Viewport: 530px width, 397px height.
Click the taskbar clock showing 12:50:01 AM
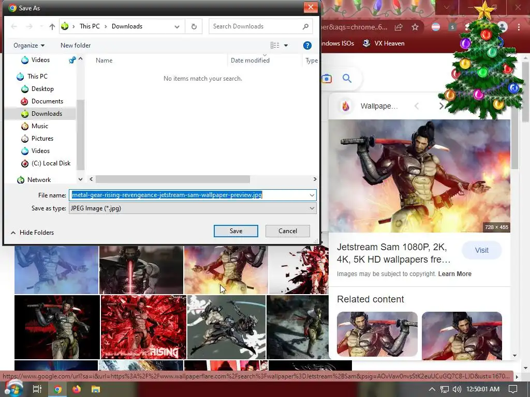click(x=483, y=389)
